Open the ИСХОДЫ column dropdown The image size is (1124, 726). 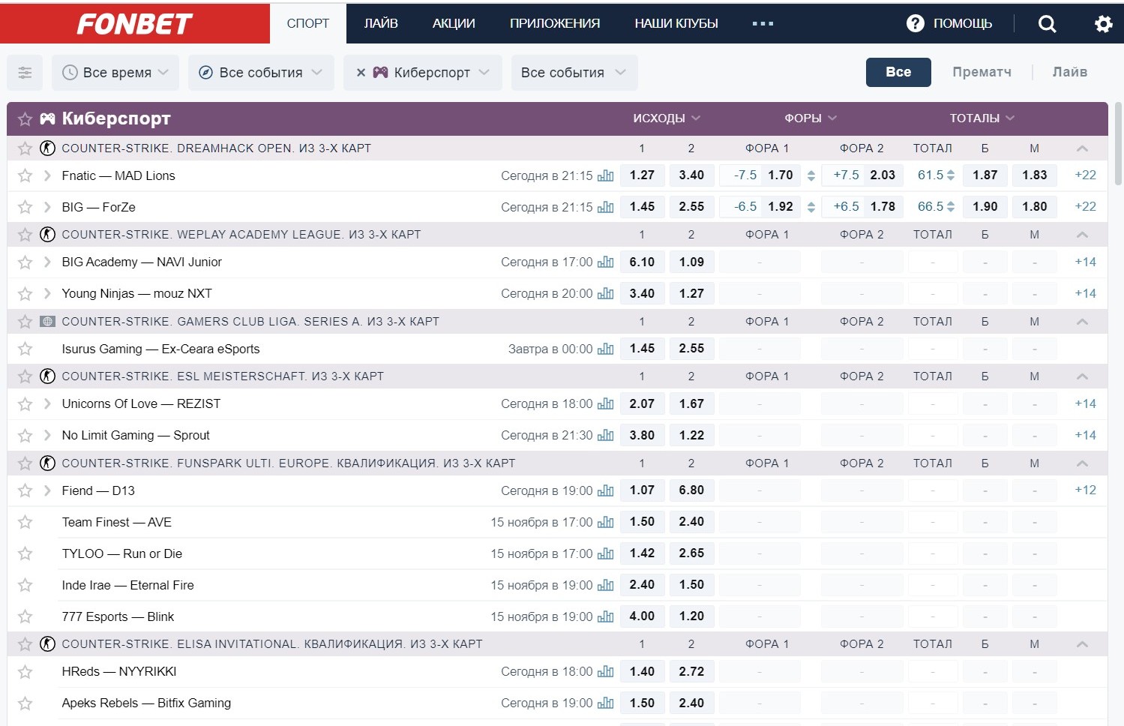coord(667,118)
